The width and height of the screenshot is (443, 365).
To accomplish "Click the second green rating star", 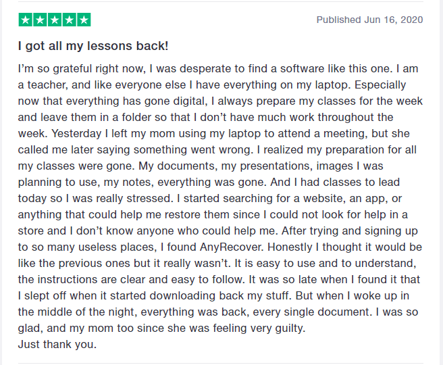I will point(40,20).
